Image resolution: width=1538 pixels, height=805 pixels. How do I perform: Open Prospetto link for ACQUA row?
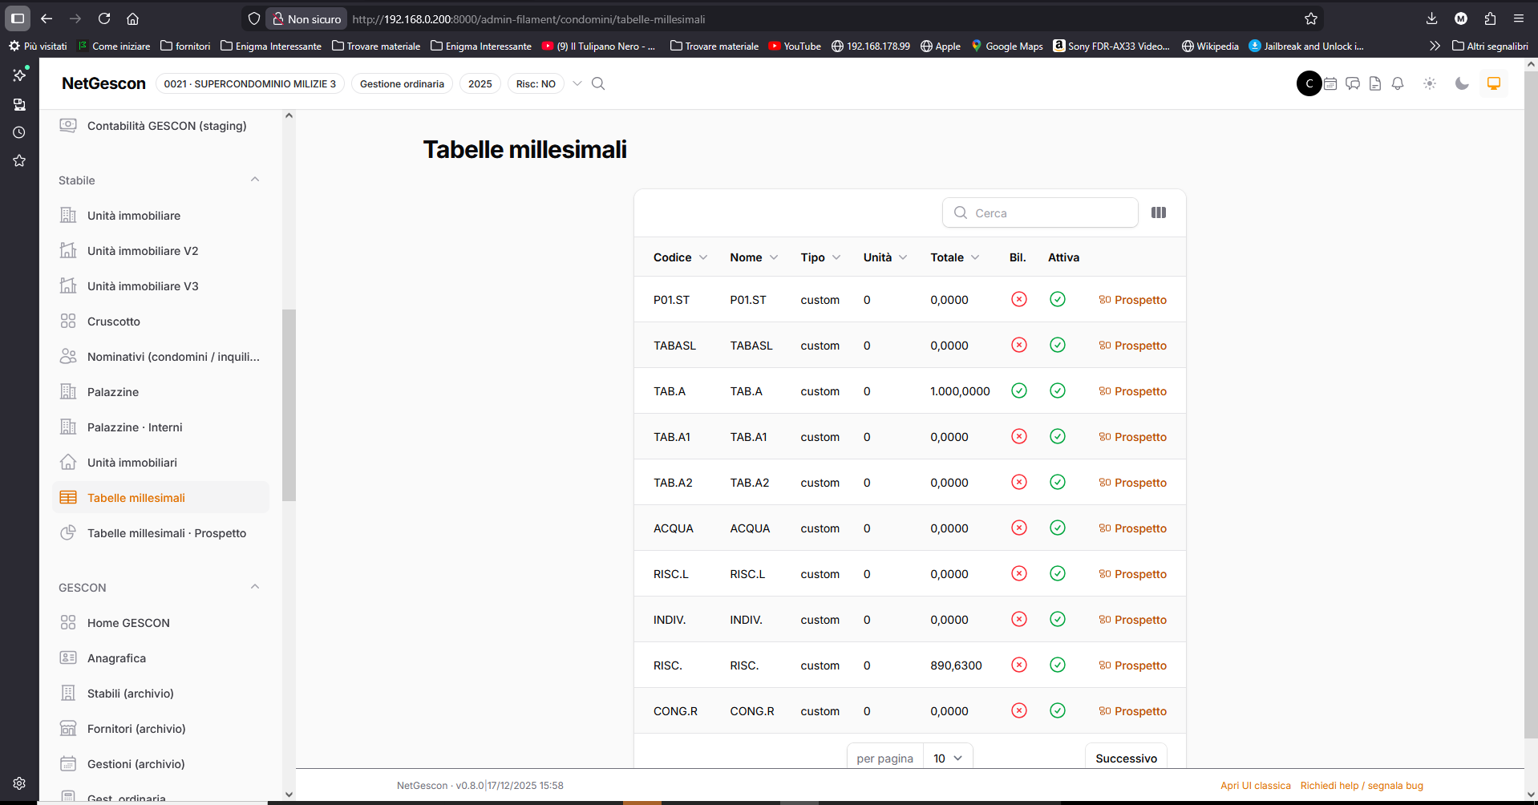click(1132, 528)
